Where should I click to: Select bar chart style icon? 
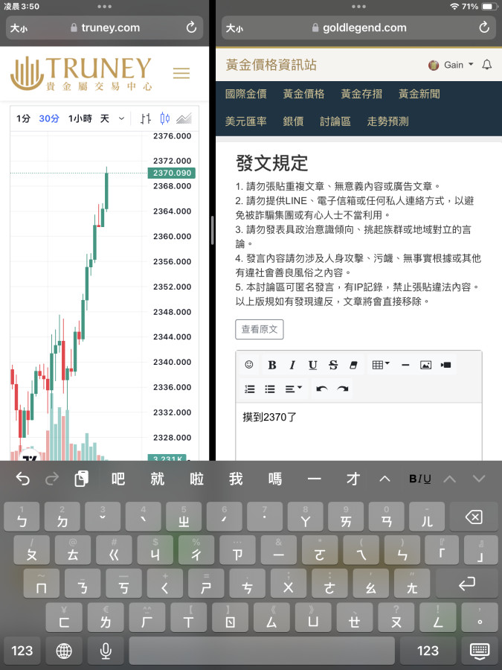(x=146, y=118)
